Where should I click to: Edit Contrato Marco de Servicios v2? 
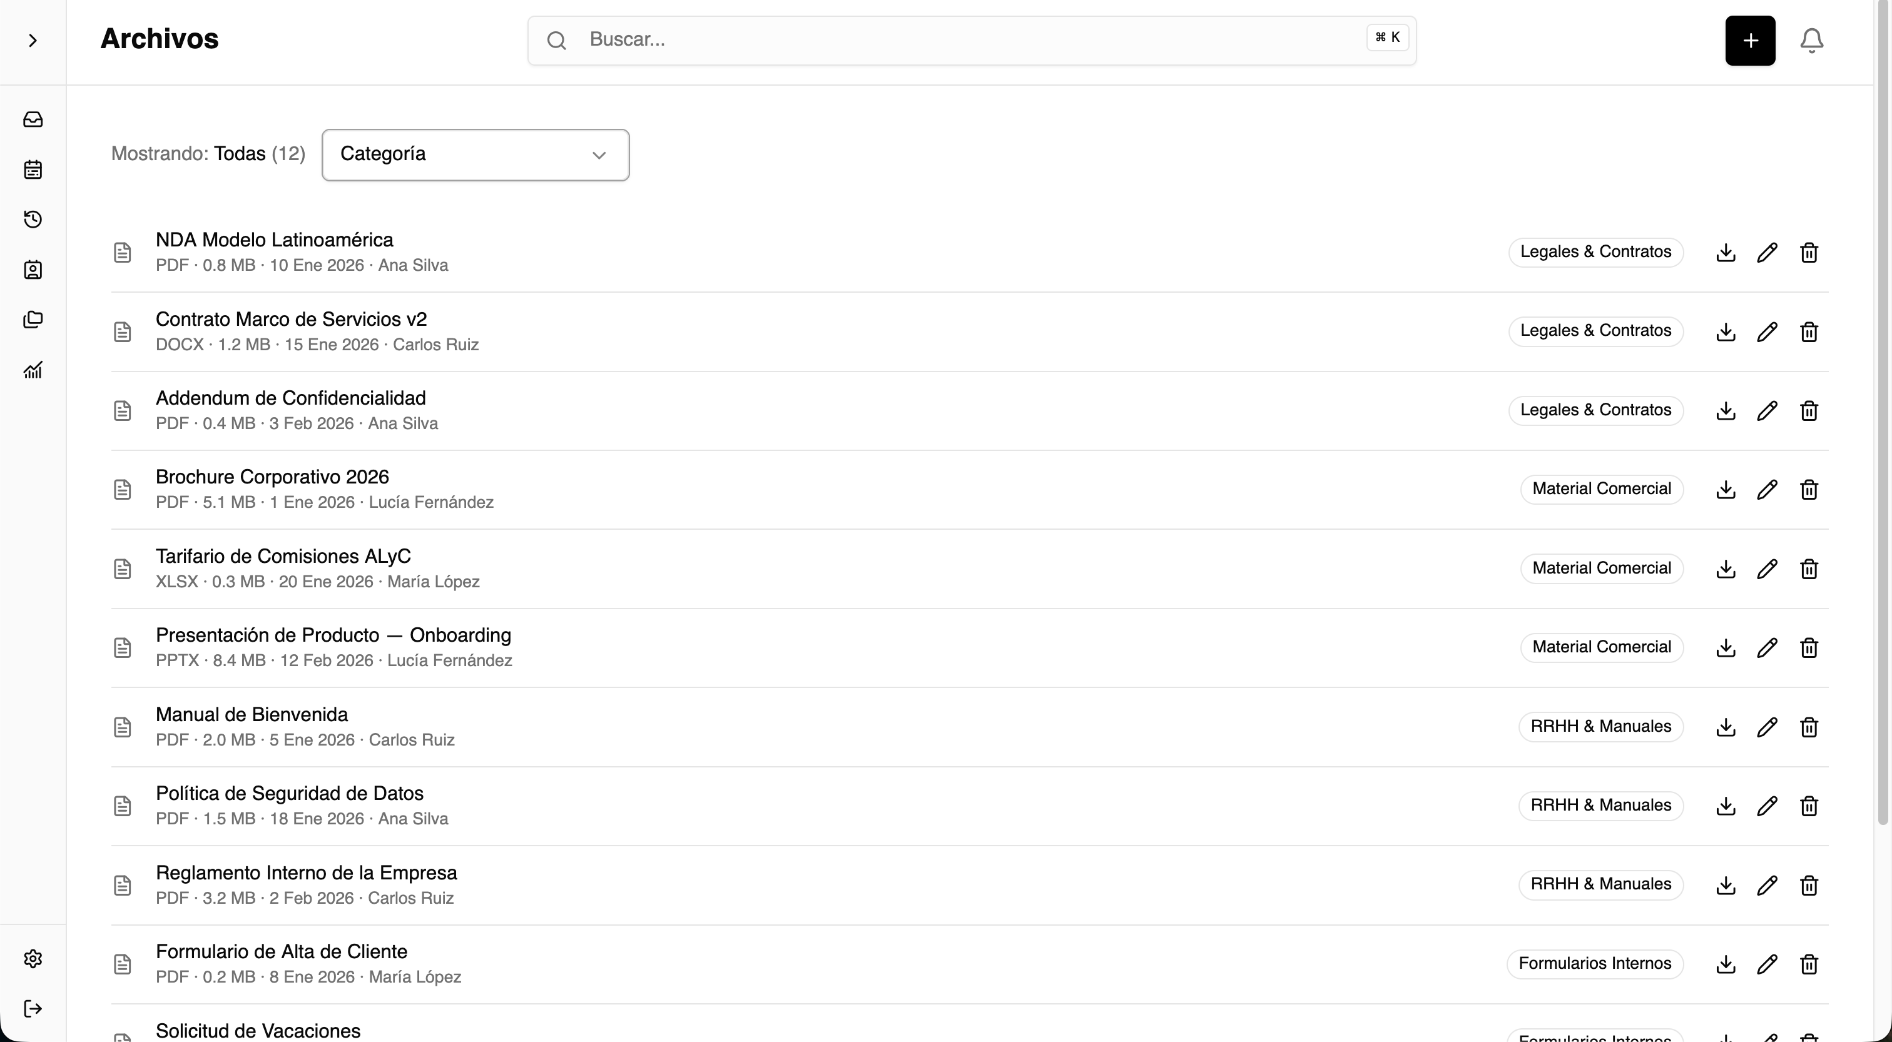[x=1767, y=332]
